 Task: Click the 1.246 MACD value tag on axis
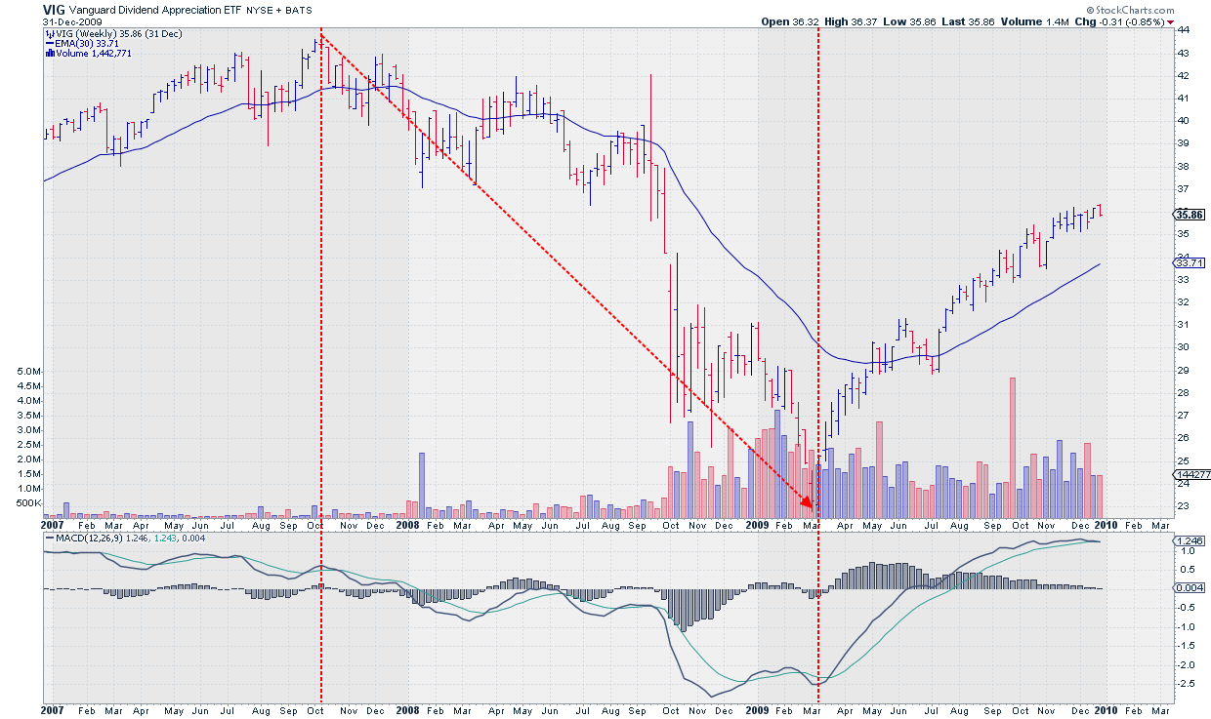pos(1188,540)
